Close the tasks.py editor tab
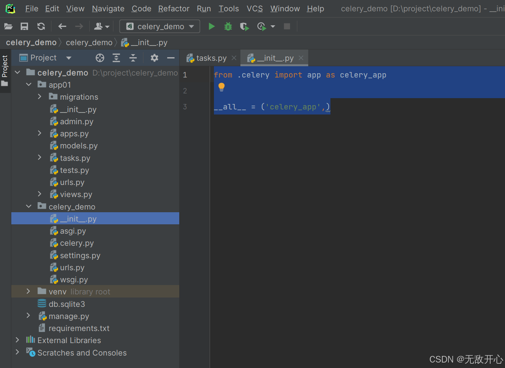This screenshot has height=368, width=505. 234,58
